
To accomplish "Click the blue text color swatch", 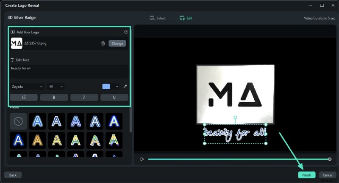I will 106,87.
